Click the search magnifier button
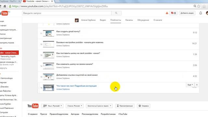Viewport: 208px width, 117px height. (x=116, y=13)
